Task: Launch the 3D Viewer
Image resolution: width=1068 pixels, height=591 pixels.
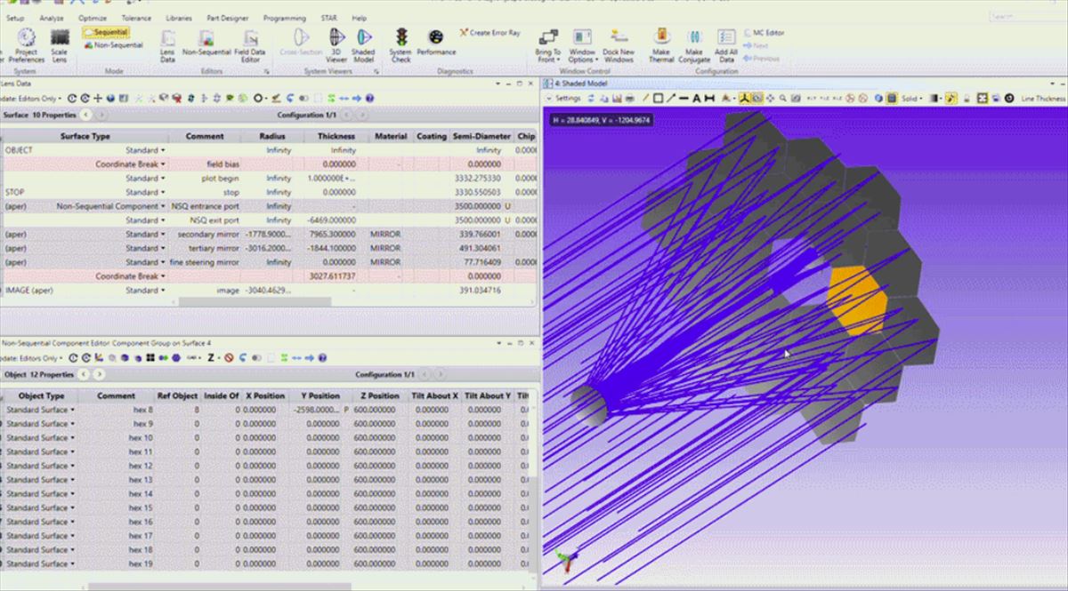Action: 337,45
